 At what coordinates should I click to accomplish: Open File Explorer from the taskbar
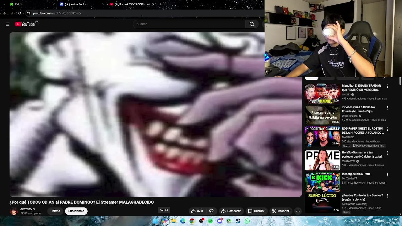(173, 221)
